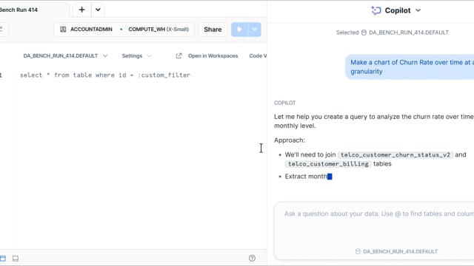This screenshot has width=474, height=266.
Task: Click the Code V… label in the toolbar
Action: pyautogui.click(x=258, y=56)
